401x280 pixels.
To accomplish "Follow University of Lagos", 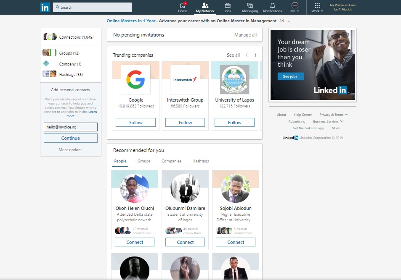I will [x=234, y=123].
